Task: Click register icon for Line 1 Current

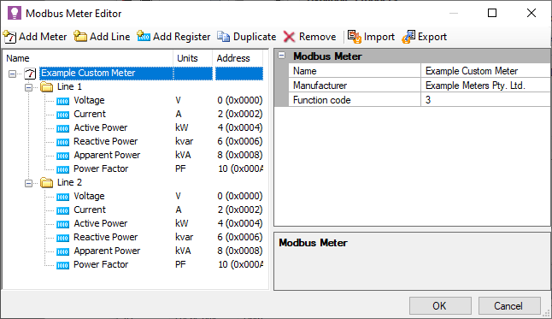Action: pos(62,115)
